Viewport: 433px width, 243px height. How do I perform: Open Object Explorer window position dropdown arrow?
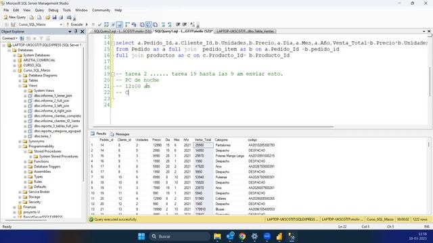pos(70,32)
